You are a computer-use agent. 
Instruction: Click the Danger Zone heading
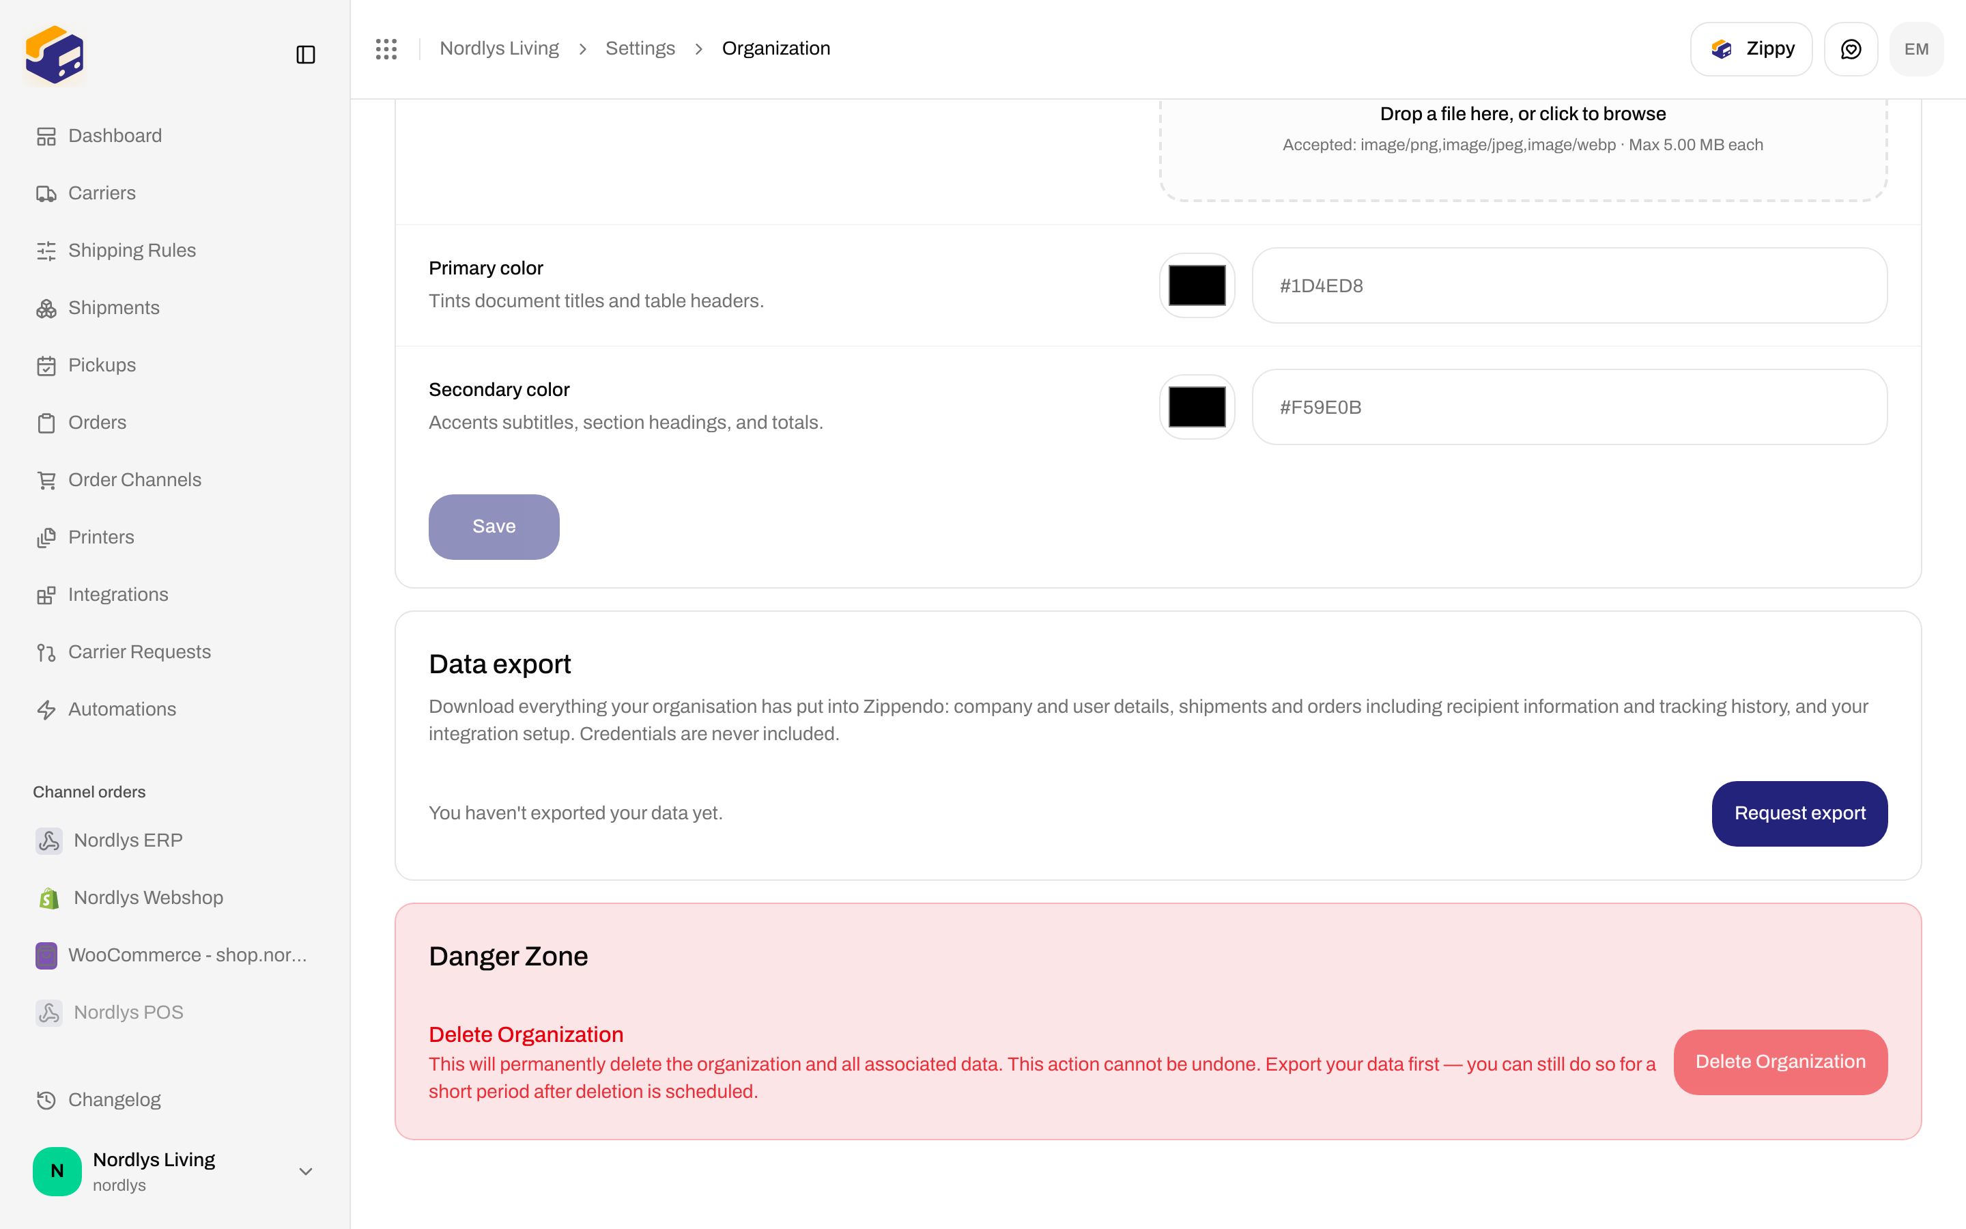(508, 957)
